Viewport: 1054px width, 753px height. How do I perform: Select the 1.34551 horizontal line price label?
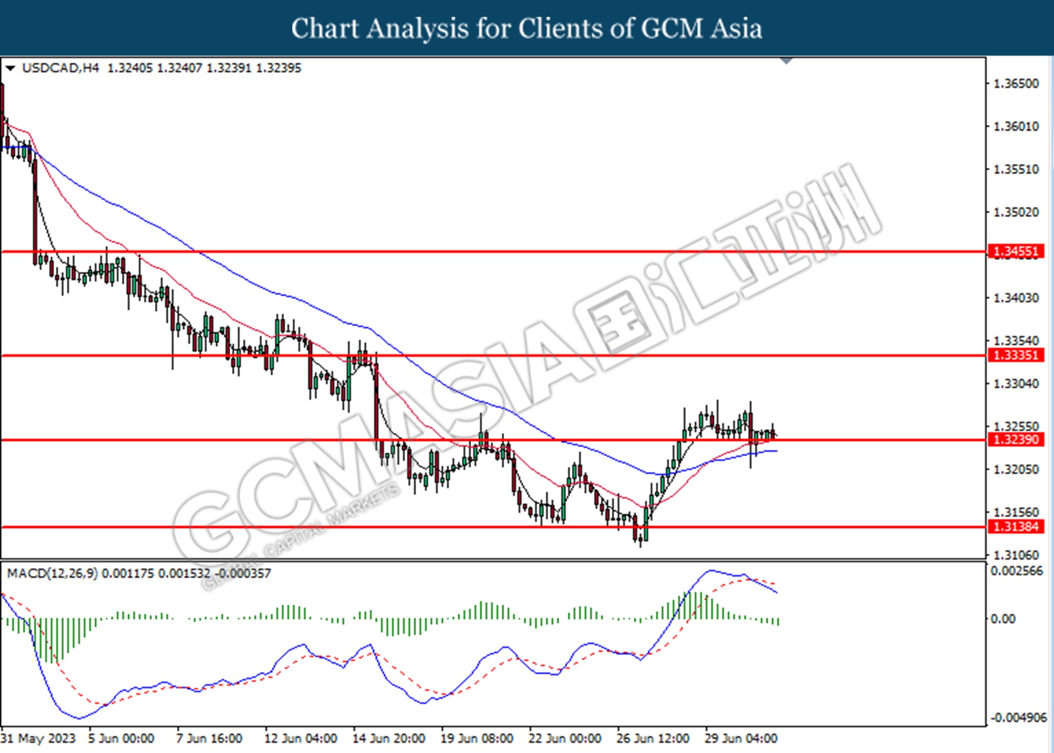pyautogui.click(x=1016, y=252)
